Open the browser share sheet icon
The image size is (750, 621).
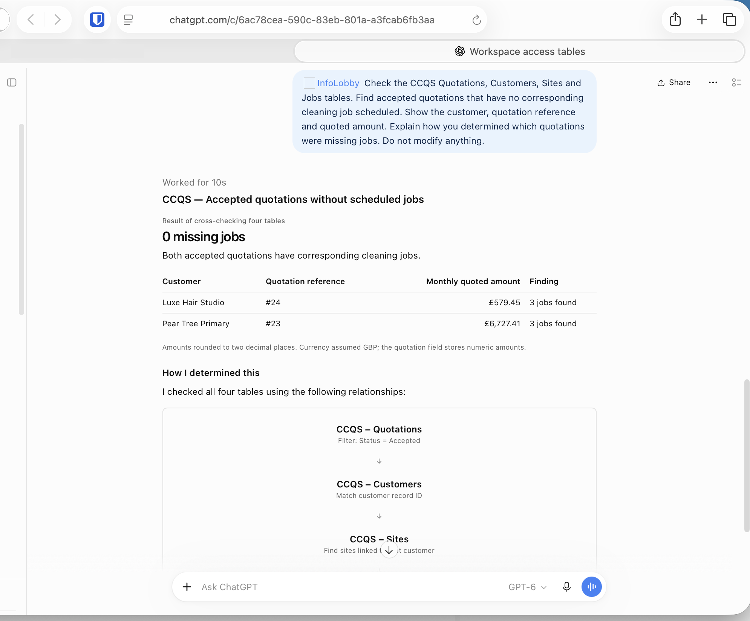point(675,20)
